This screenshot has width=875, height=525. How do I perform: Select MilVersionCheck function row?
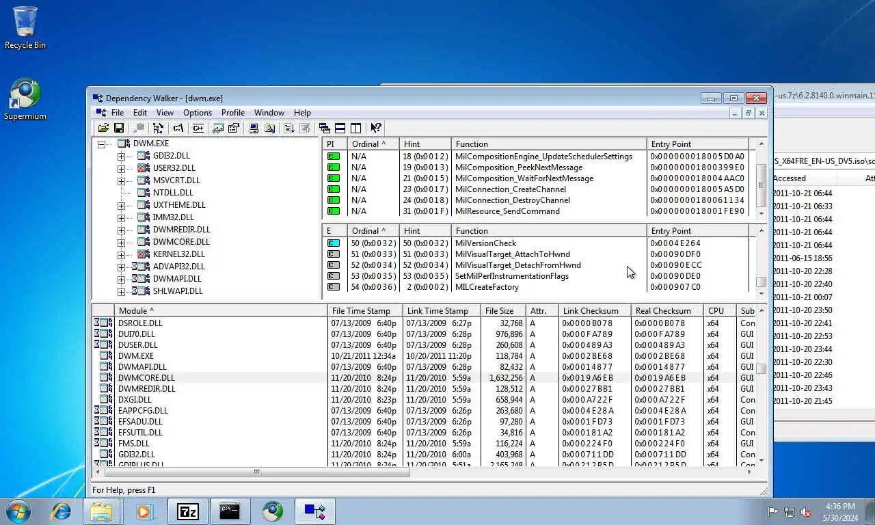coord(536,243)
